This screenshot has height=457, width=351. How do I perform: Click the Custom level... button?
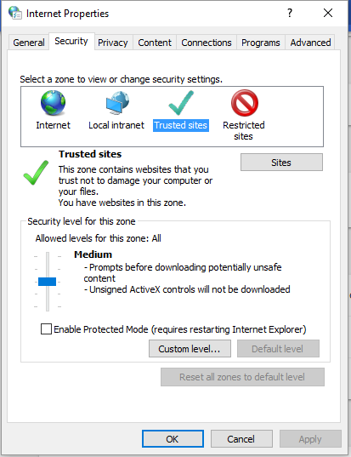click(x=190, y=349)
